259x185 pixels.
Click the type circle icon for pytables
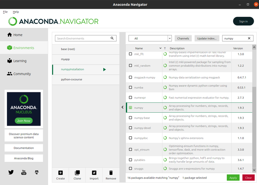tap(165, 160)
